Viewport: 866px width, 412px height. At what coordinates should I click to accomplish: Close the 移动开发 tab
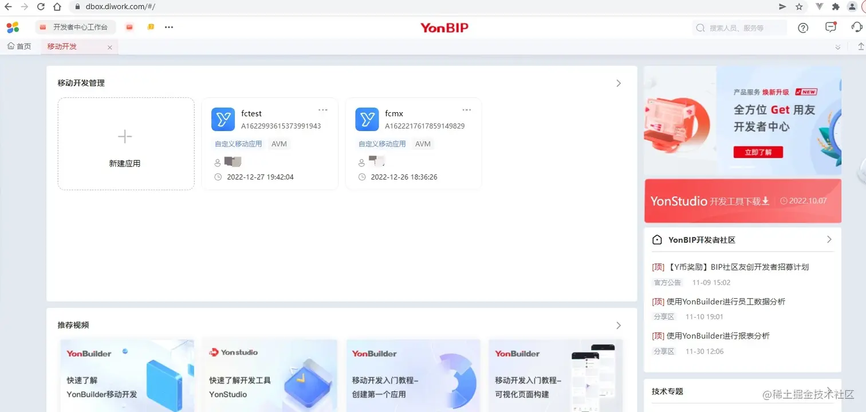(110, 47)
